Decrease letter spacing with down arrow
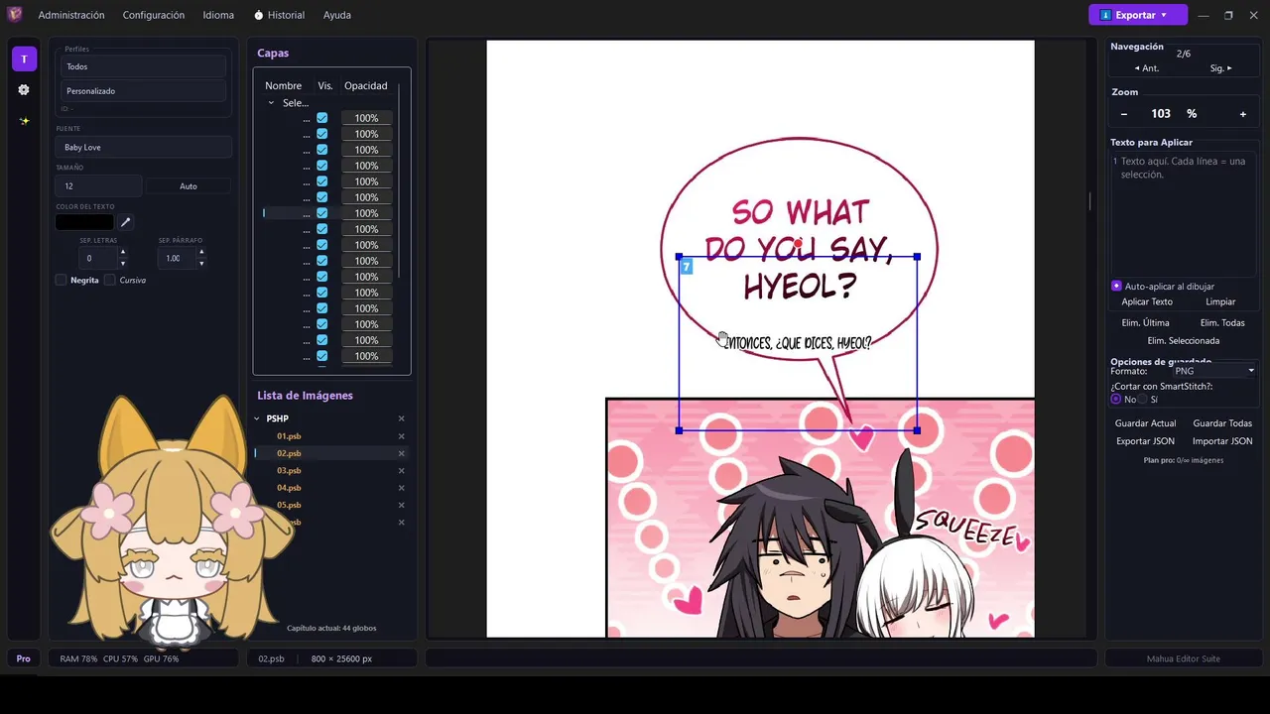 click(123, 264)
